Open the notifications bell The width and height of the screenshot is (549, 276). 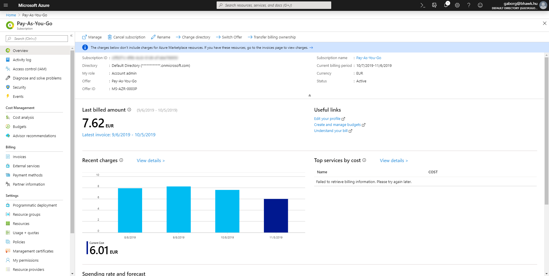446,5
